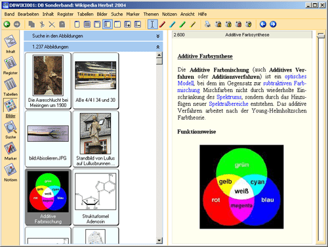This screenshot has width=328, height=247.
Task: Open the Marker menu
Action: coord(133,14)
